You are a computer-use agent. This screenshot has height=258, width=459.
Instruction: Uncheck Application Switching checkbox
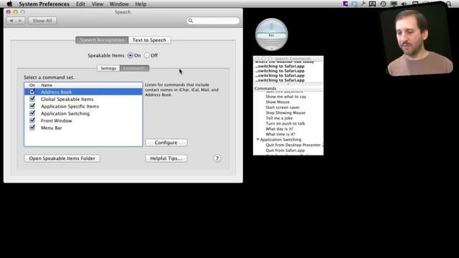point(32,113)
